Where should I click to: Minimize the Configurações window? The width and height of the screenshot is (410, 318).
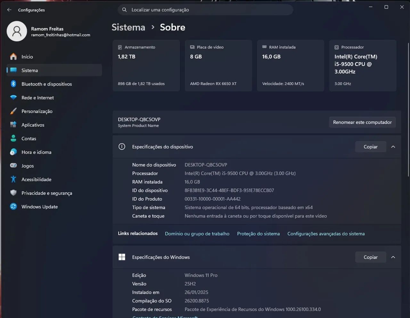[x=371, y=7]
